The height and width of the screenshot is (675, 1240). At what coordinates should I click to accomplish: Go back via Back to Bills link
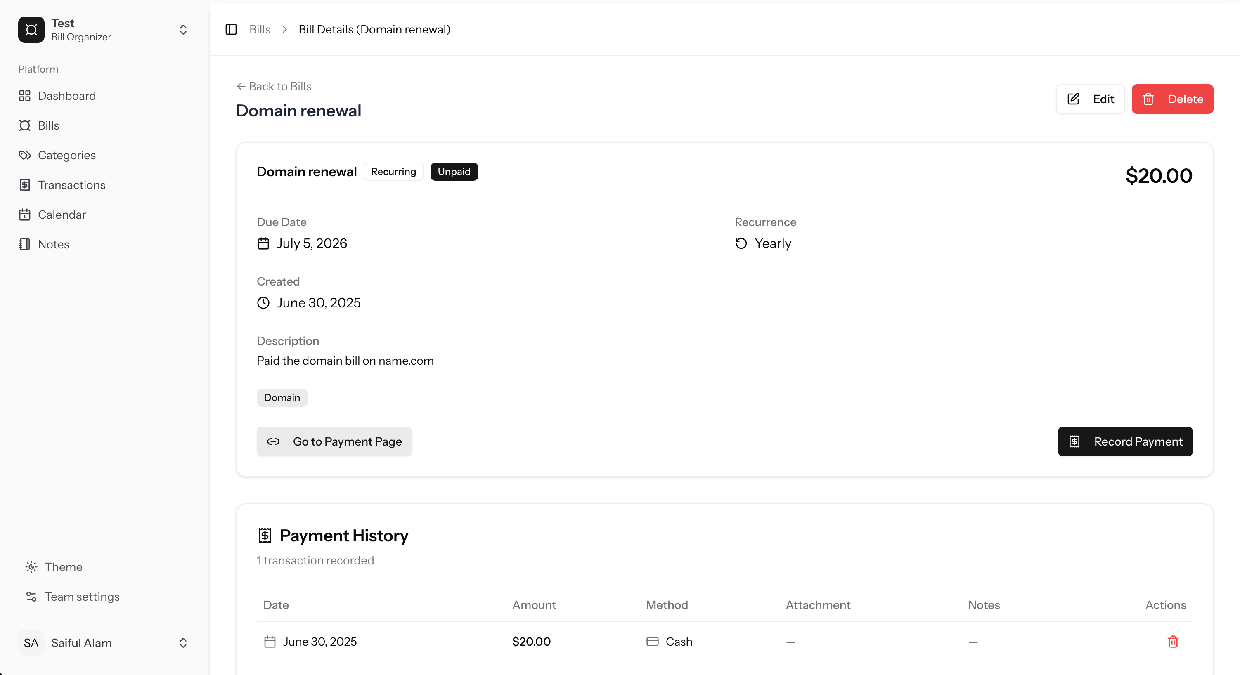click(x=274, y=86)
